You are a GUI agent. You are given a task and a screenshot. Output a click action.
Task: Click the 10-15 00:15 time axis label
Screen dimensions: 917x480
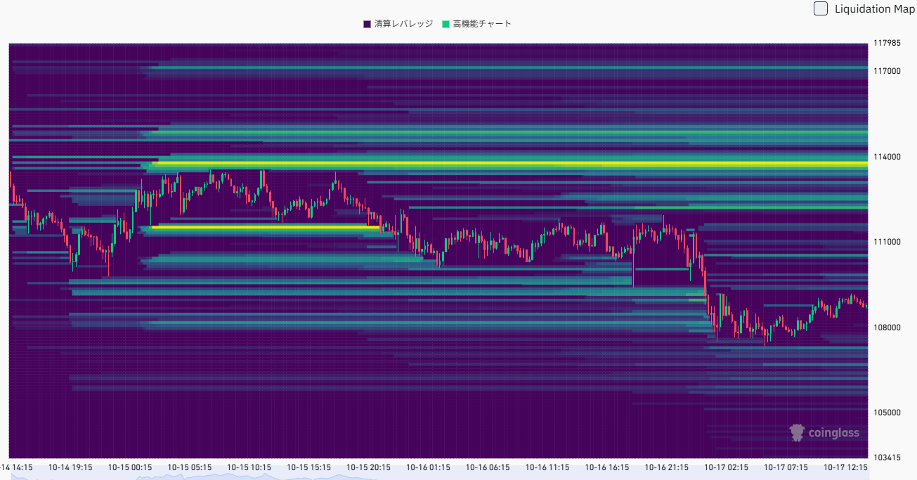click(x=130, y=467)
